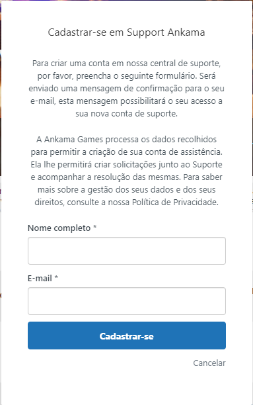253x405 pixels.
Task: Click the required asterisk beside E-mail
Action: [x=56, y=277]
